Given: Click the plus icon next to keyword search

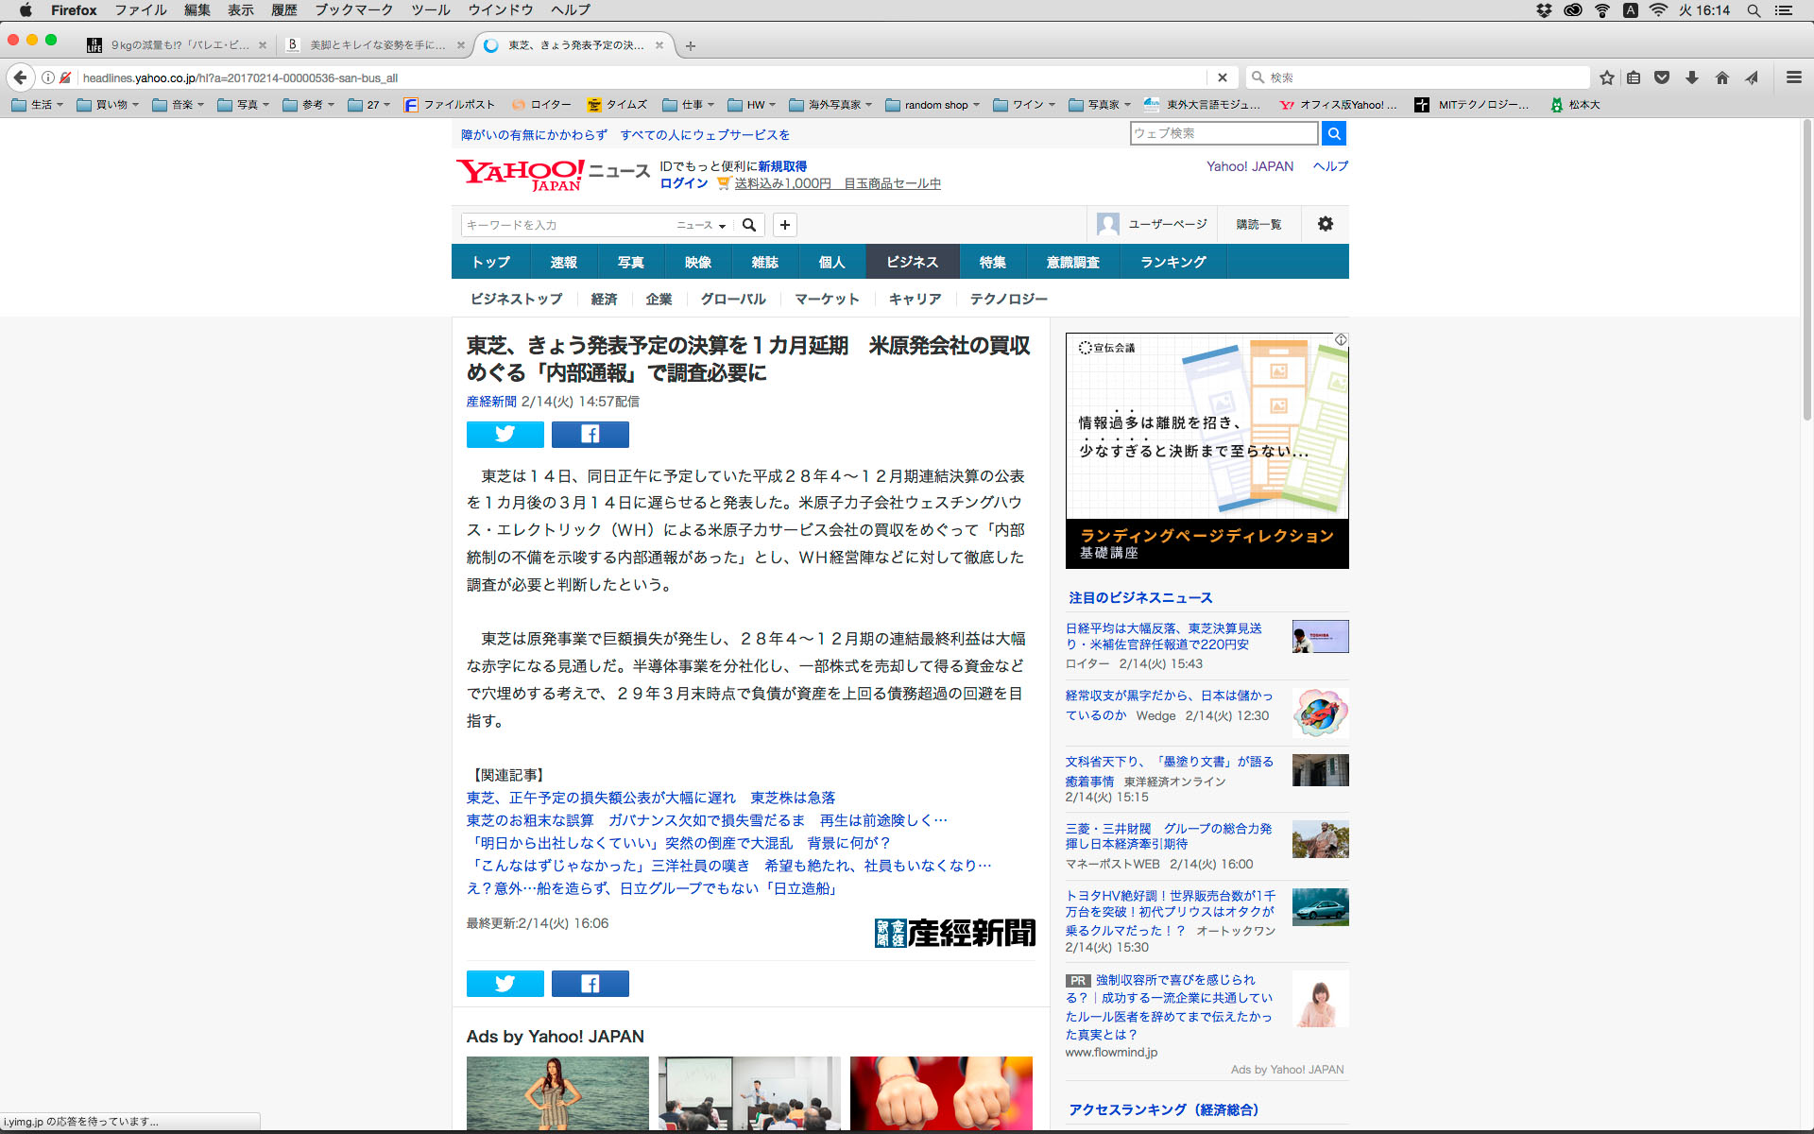Looking at the screenshot, I should tap(784, 225).
